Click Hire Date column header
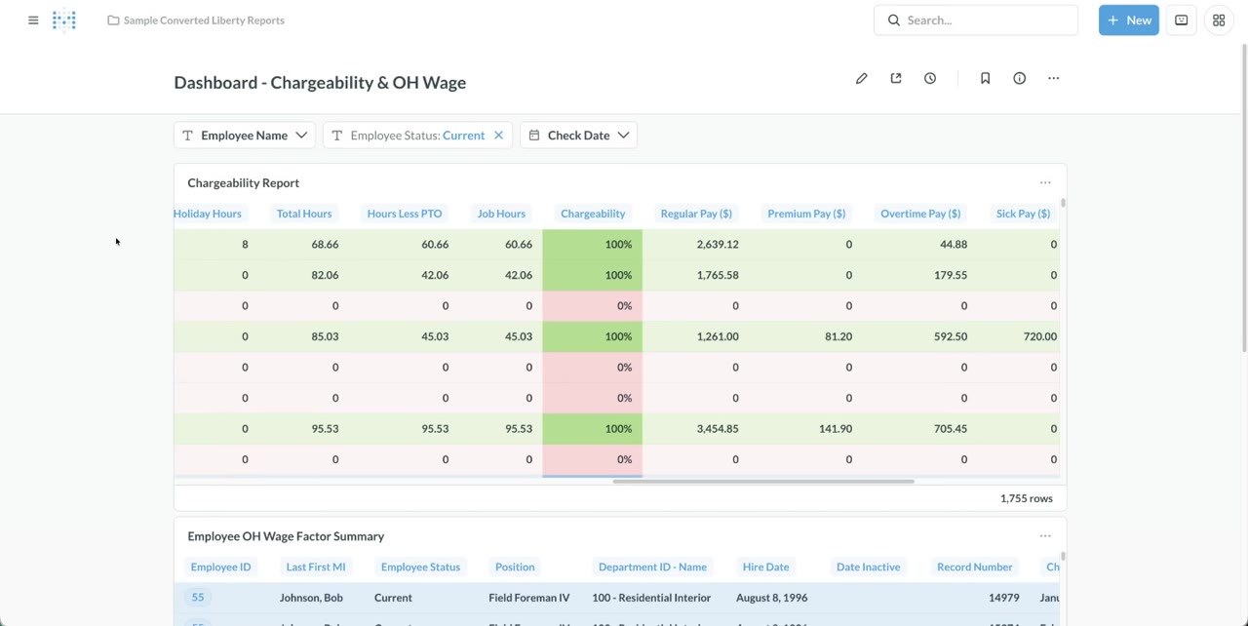Screen dimensions: 1248x626 click(765, 567)
